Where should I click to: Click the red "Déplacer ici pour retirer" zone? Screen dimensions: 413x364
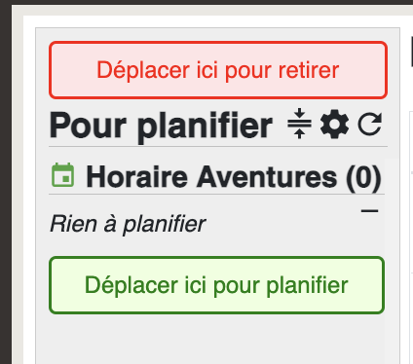click(218, 70)
